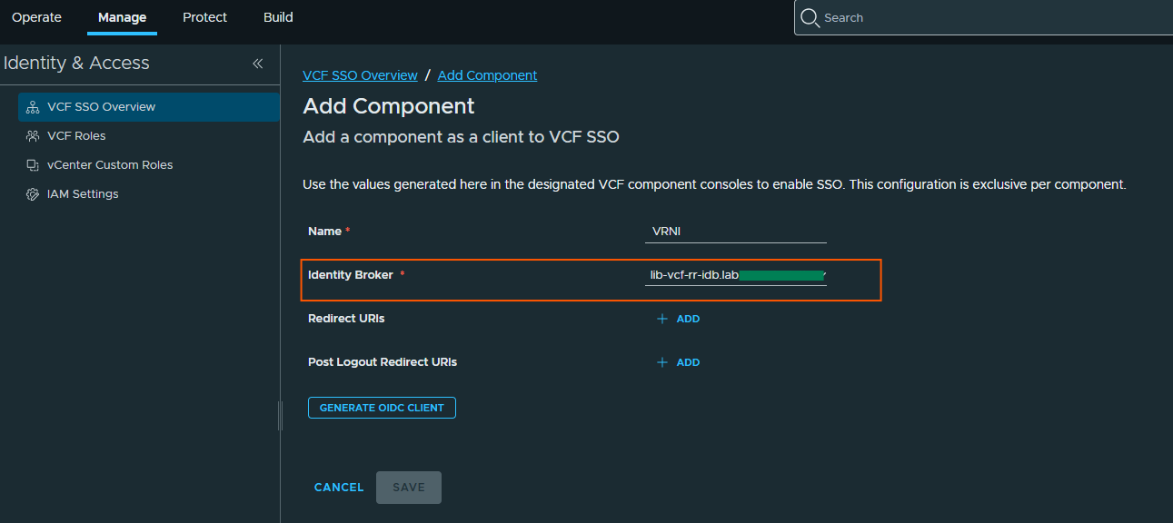Follow the VCF SSO Overview breadcrumb link
The height and width of the screenshot is (523, 1173).
pyautogui.click(x=360, y=75)
